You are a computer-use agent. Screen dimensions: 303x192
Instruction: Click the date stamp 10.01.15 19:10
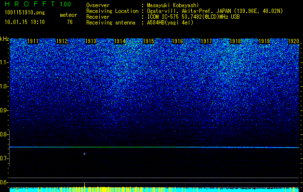click(25, 22)
